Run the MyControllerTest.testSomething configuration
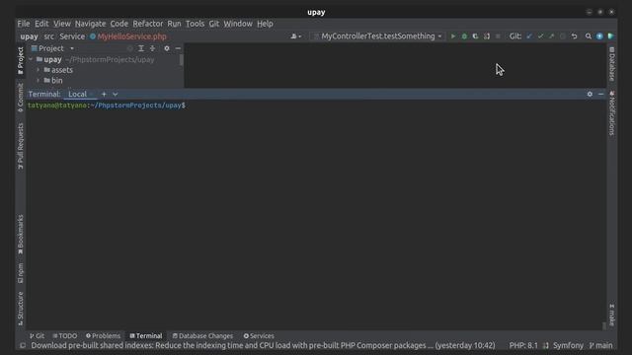Screen dimensions: 632x355 click(x=453, y=36)
